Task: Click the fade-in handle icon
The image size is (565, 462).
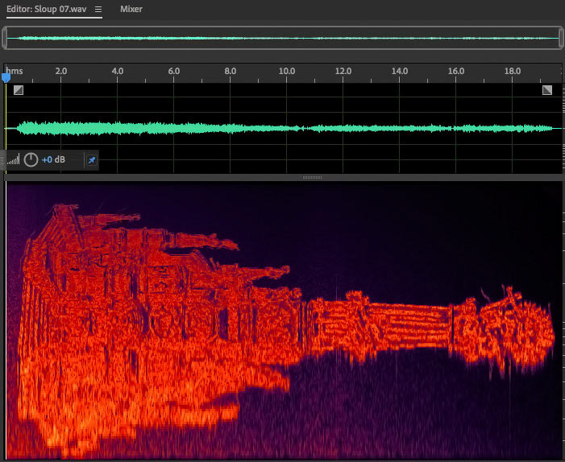Action: pyautogui.click(x=19, y=90)
